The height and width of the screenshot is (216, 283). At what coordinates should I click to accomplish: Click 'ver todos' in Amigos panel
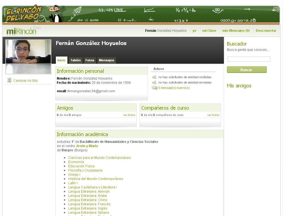pos(129,115)
